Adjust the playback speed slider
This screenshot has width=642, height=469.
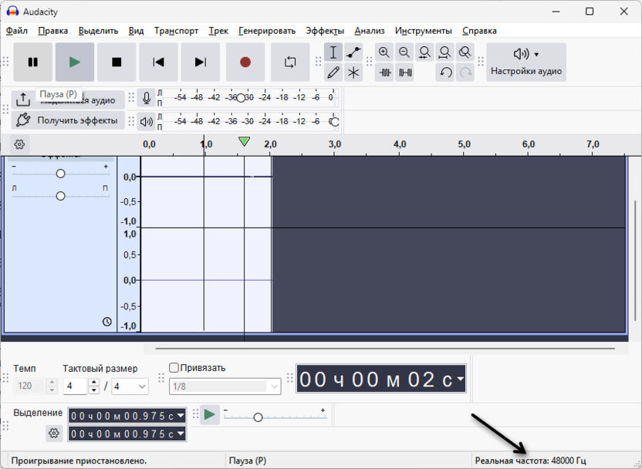point(258,416)
